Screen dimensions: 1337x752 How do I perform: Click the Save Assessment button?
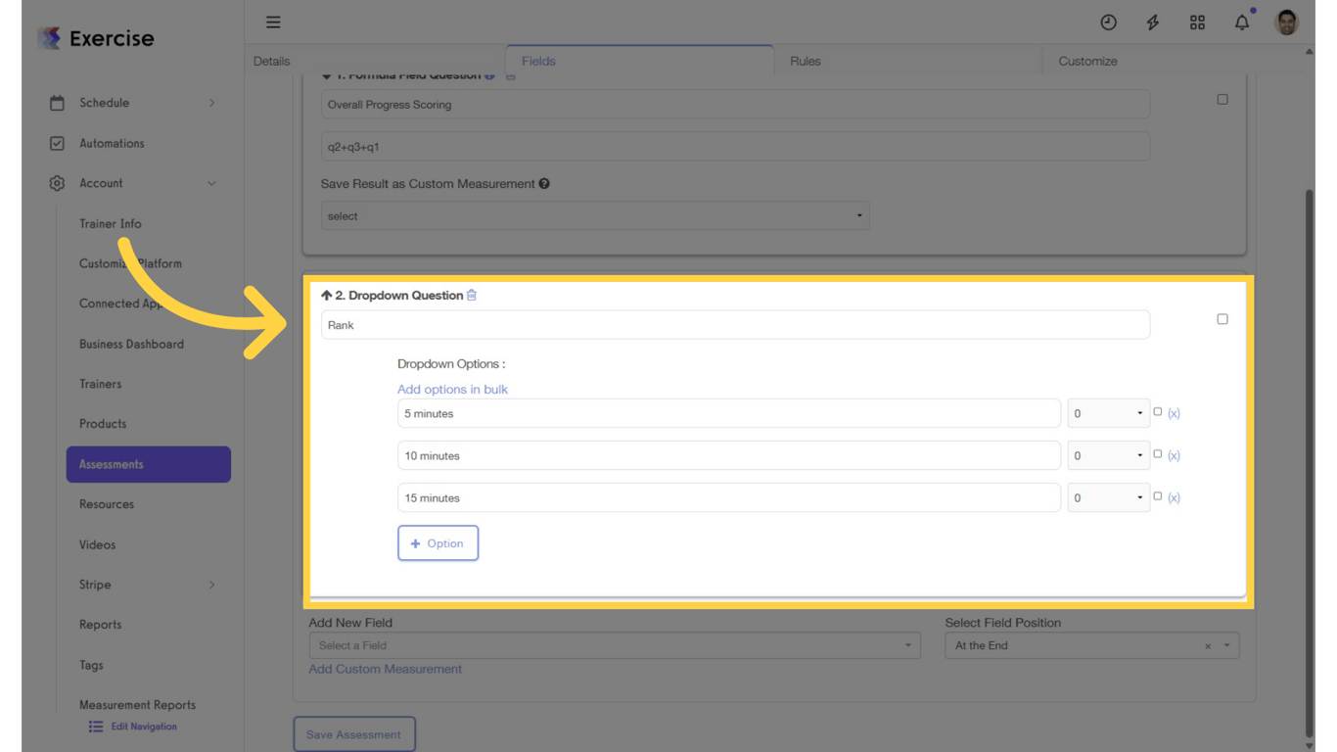click(354, 732)
